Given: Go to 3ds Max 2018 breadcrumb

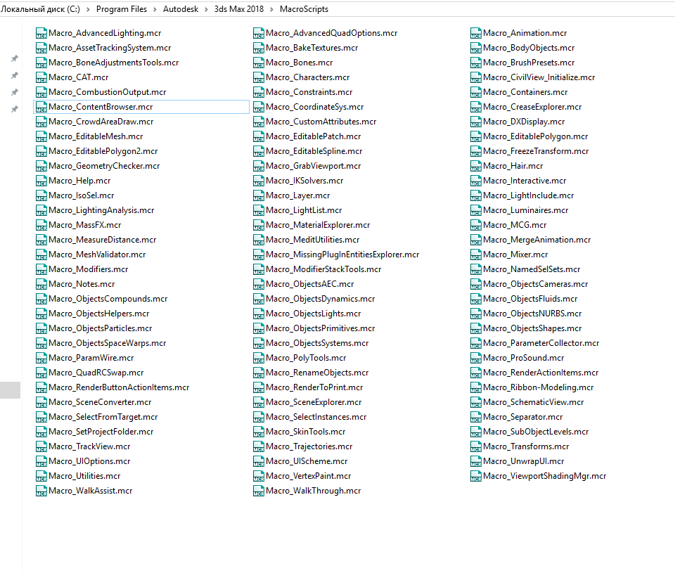Looking at the screenshot, I should click(x=239, y=9).
